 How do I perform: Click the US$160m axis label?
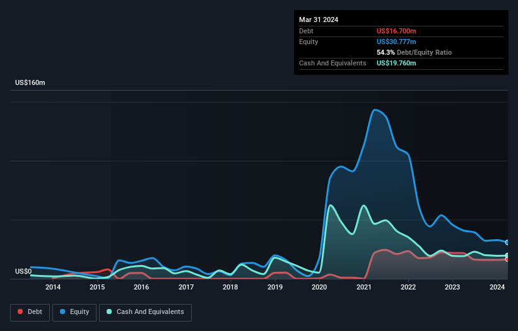(30, 82)
